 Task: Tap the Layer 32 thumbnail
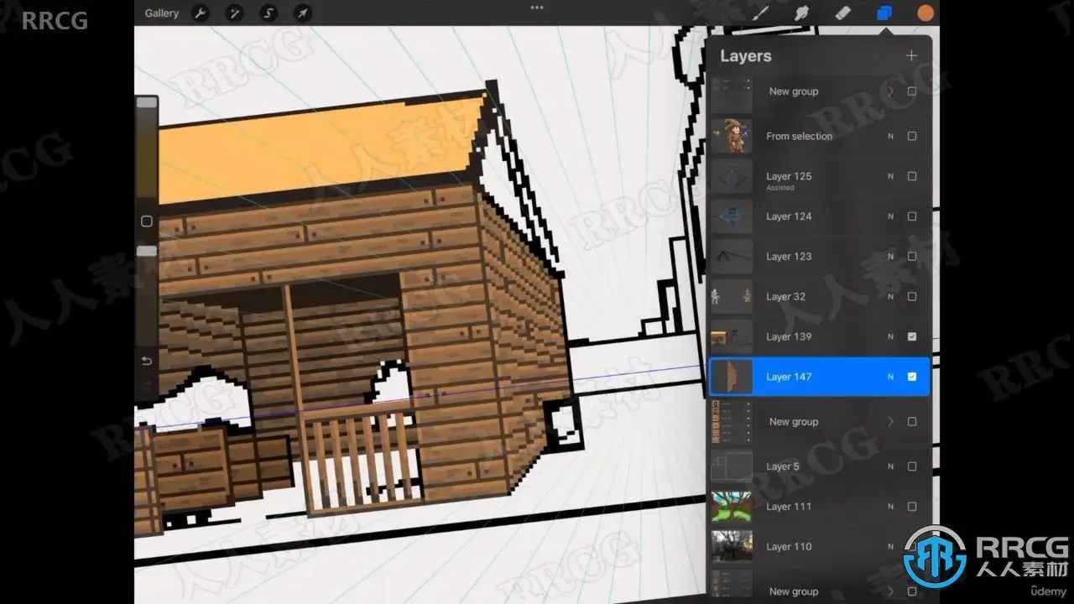click(732, 296)
